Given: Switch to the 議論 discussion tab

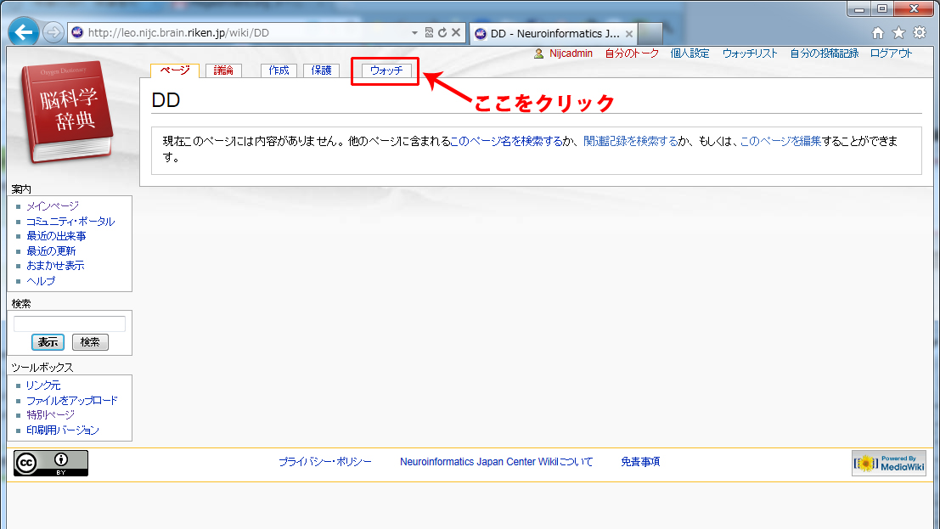Looking at the screenshot, I should [x=224, y=70].
